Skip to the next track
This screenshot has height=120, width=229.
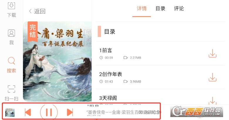tap(70, 112)
